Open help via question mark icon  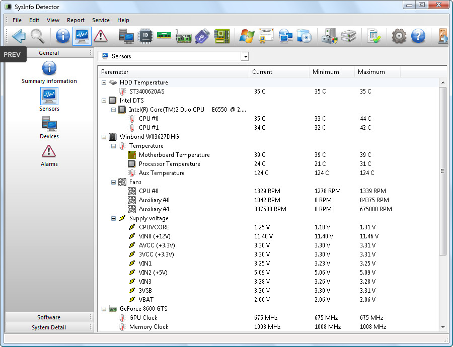point(418,36)
